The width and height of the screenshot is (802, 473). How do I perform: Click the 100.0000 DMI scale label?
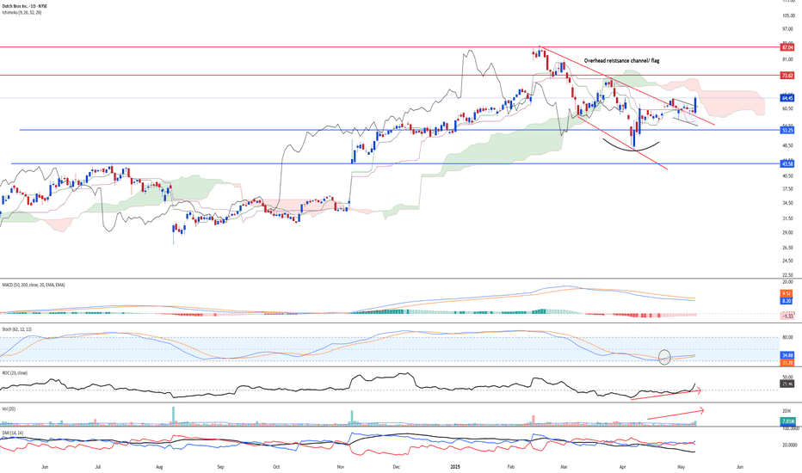(790, 428)
